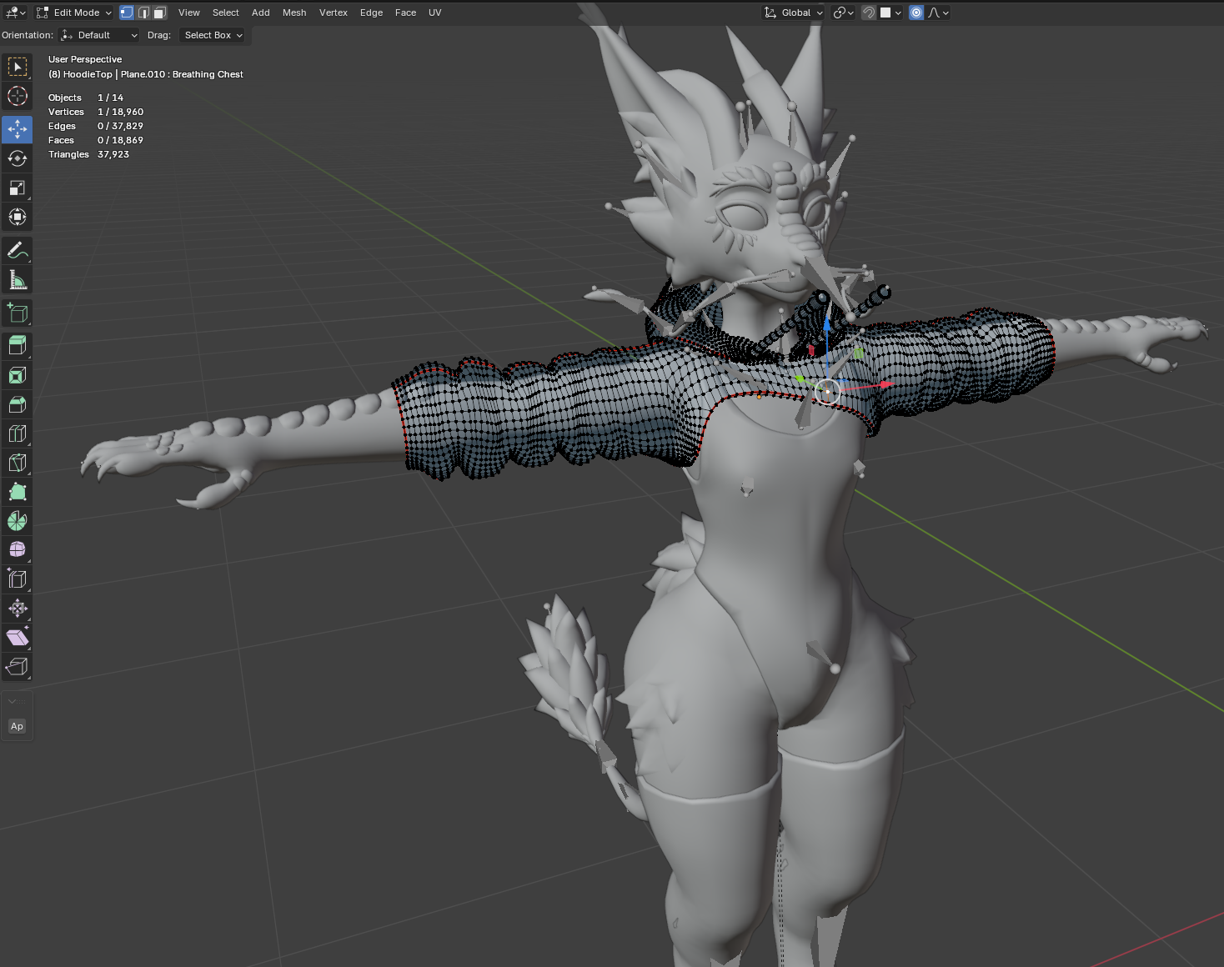Select the Knife tool

pos(18,463)
